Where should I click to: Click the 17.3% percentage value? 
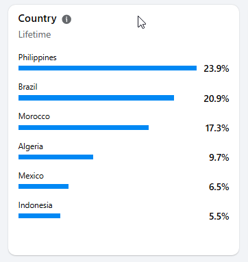[217, 128]
